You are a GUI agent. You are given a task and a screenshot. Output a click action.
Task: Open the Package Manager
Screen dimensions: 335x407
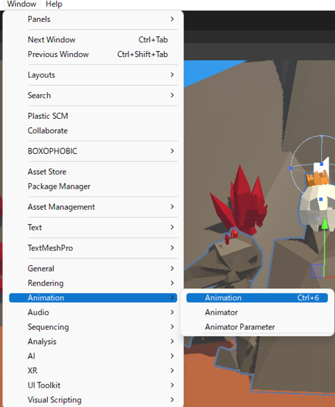pos(93,187)
